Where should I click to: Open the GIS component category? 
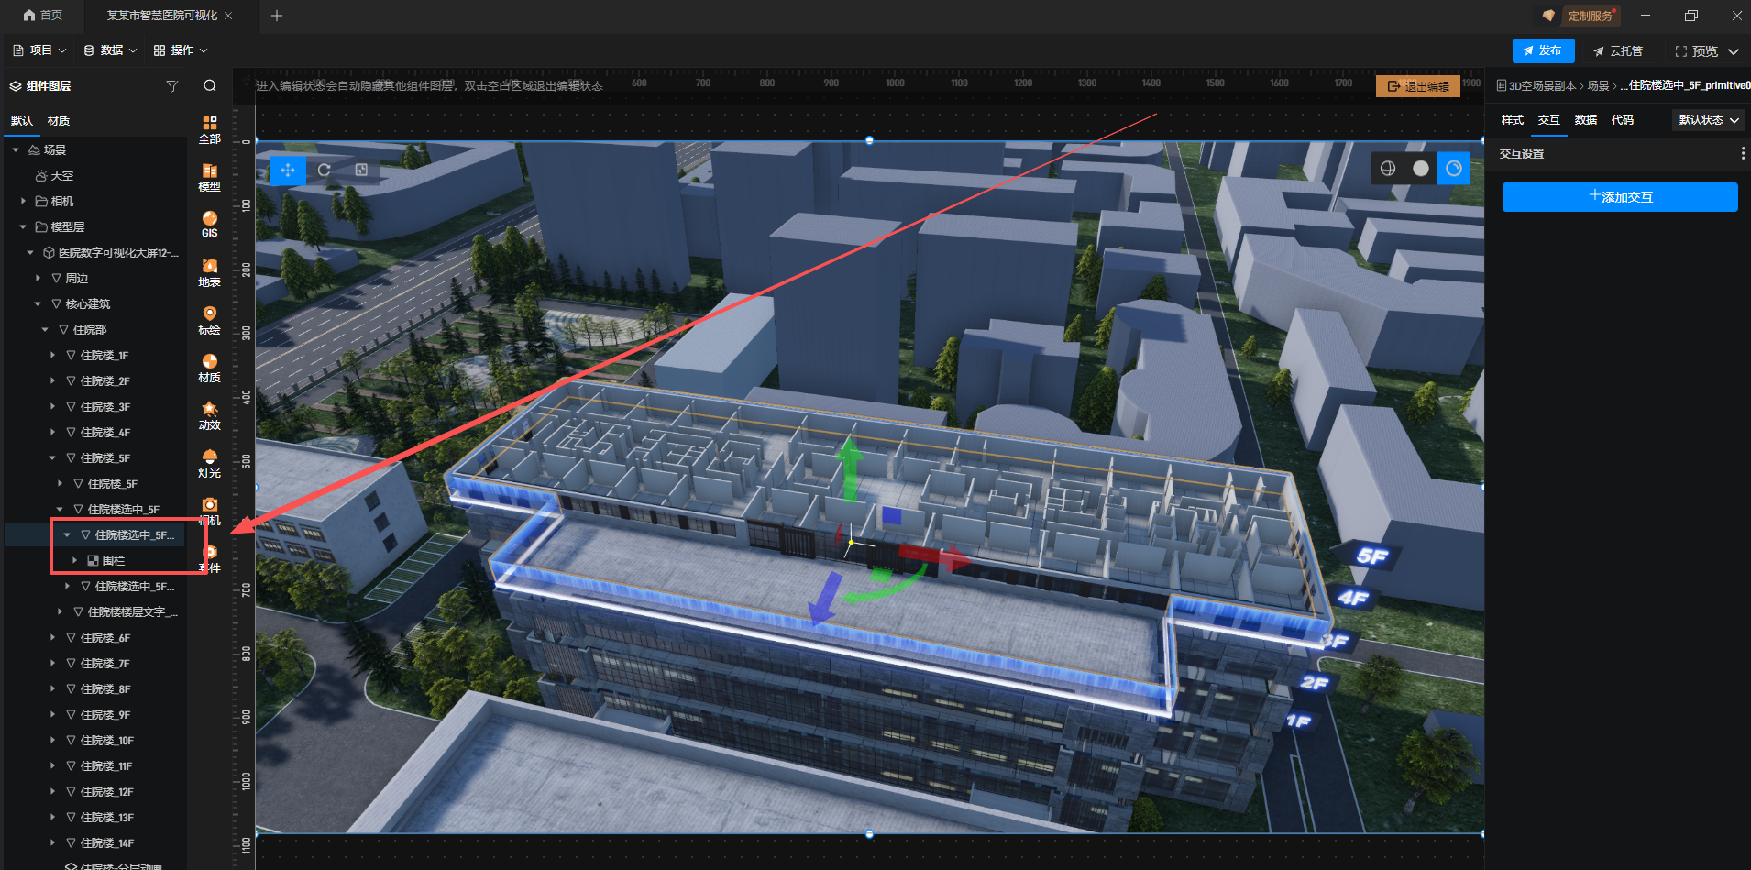[209, 224]
